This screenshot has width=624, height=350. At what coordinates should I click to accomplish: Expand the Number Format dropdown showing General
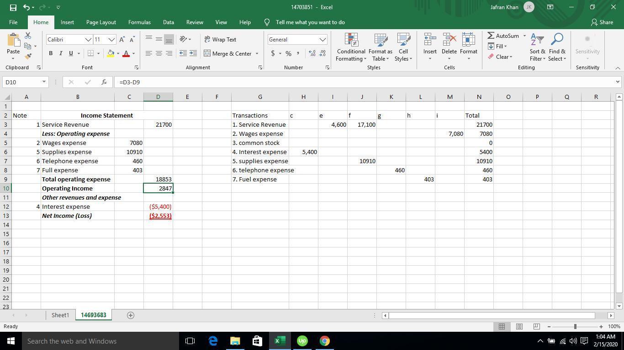pos(323,40)
